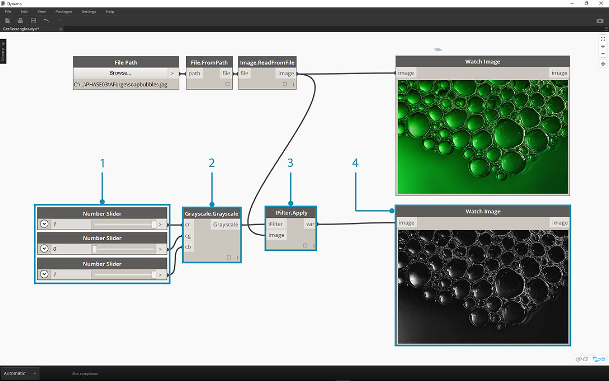Toggle preview checkbox on Grayscale.Grayscale node

pyautogui.click(x=229, y=258)
